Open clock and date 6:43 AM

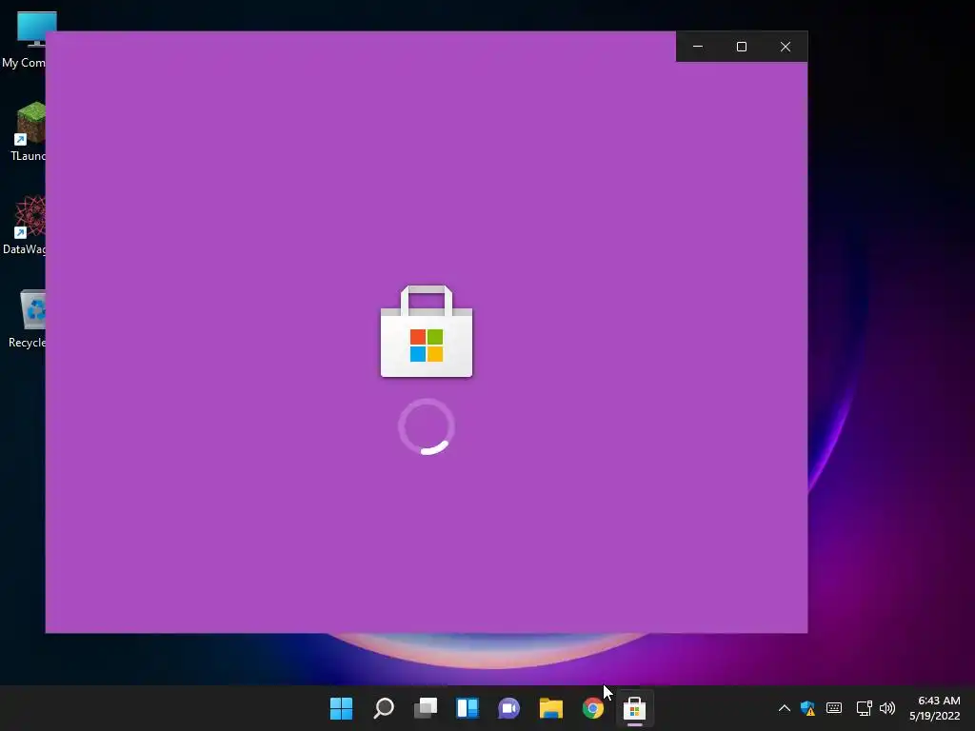(935, 708)
